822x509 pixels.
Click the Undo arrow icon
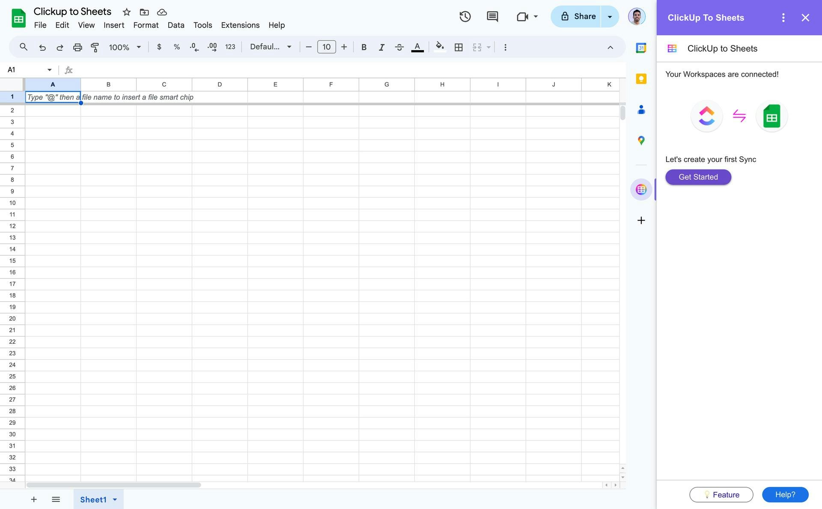(42, 47)
